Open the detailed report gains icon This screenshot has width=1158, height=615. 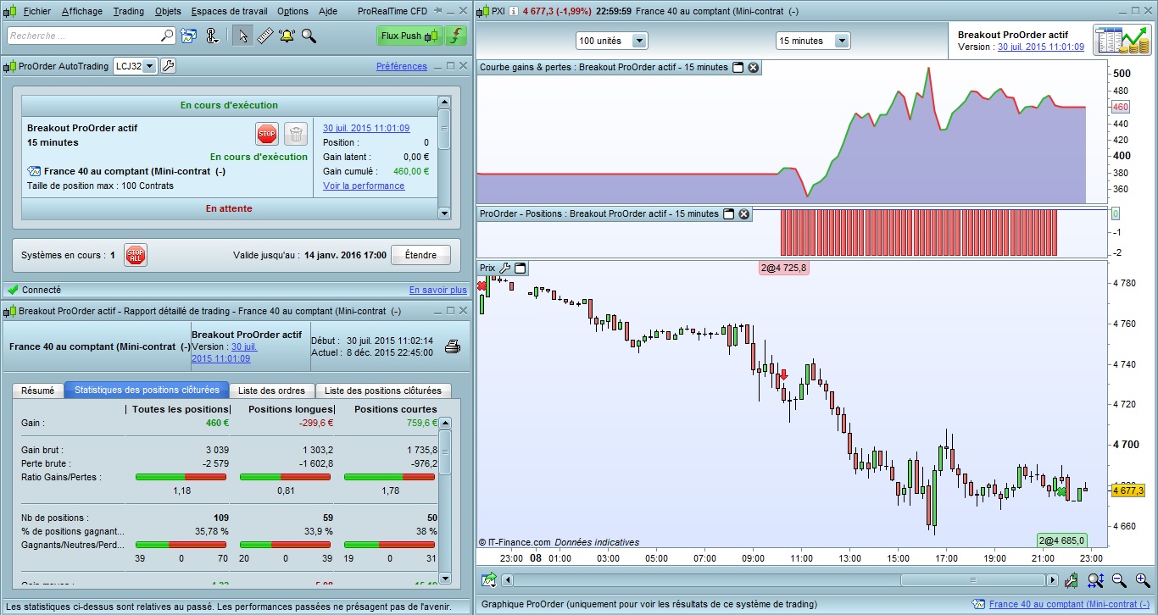pyautogui.click(x=1121, y=40)
